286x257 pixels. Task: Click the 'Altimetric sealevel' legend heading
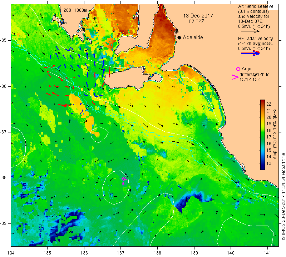tap(256, 6)
